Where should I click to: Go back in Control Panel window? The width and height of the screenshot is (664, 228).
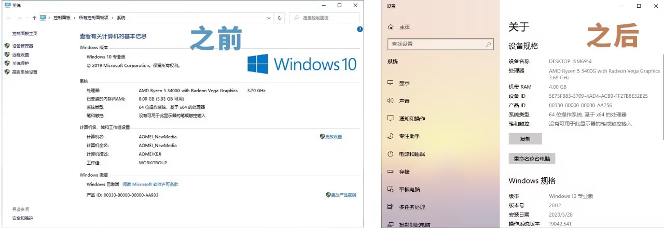(9, 18)
